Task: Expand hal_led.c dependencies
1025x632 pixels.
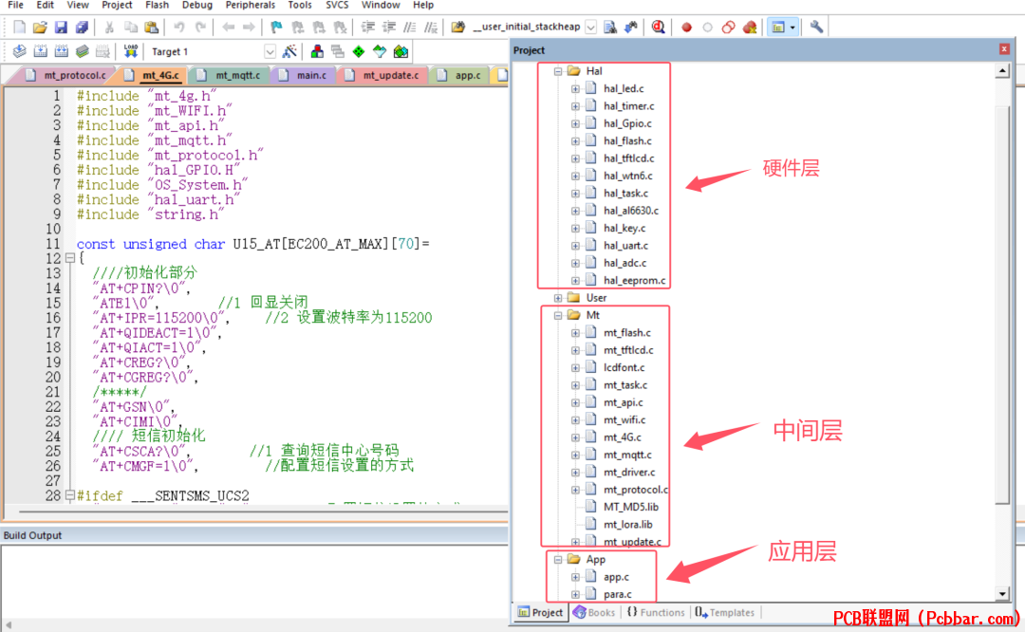Action: pyautogui.click(x=575, y=89)
